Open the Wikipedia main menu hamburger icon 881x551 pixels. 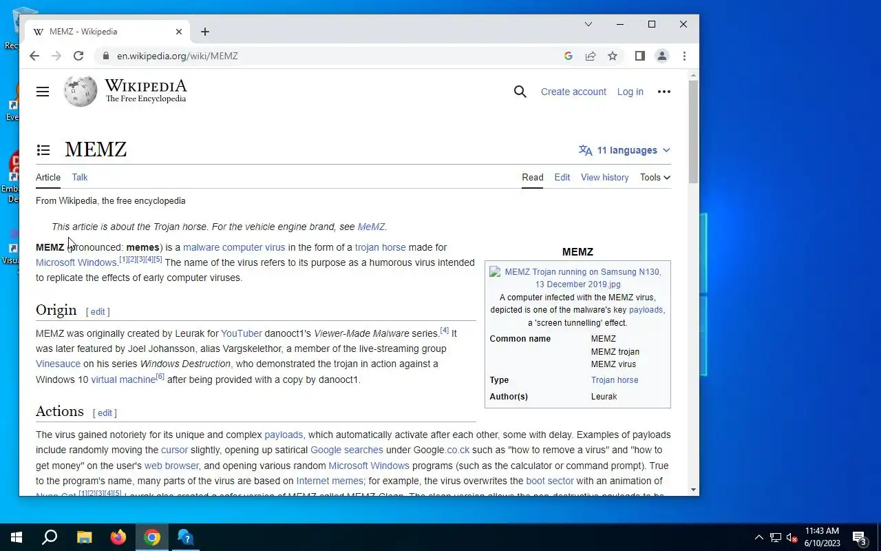pyautogui.click(x=43, y=92)
